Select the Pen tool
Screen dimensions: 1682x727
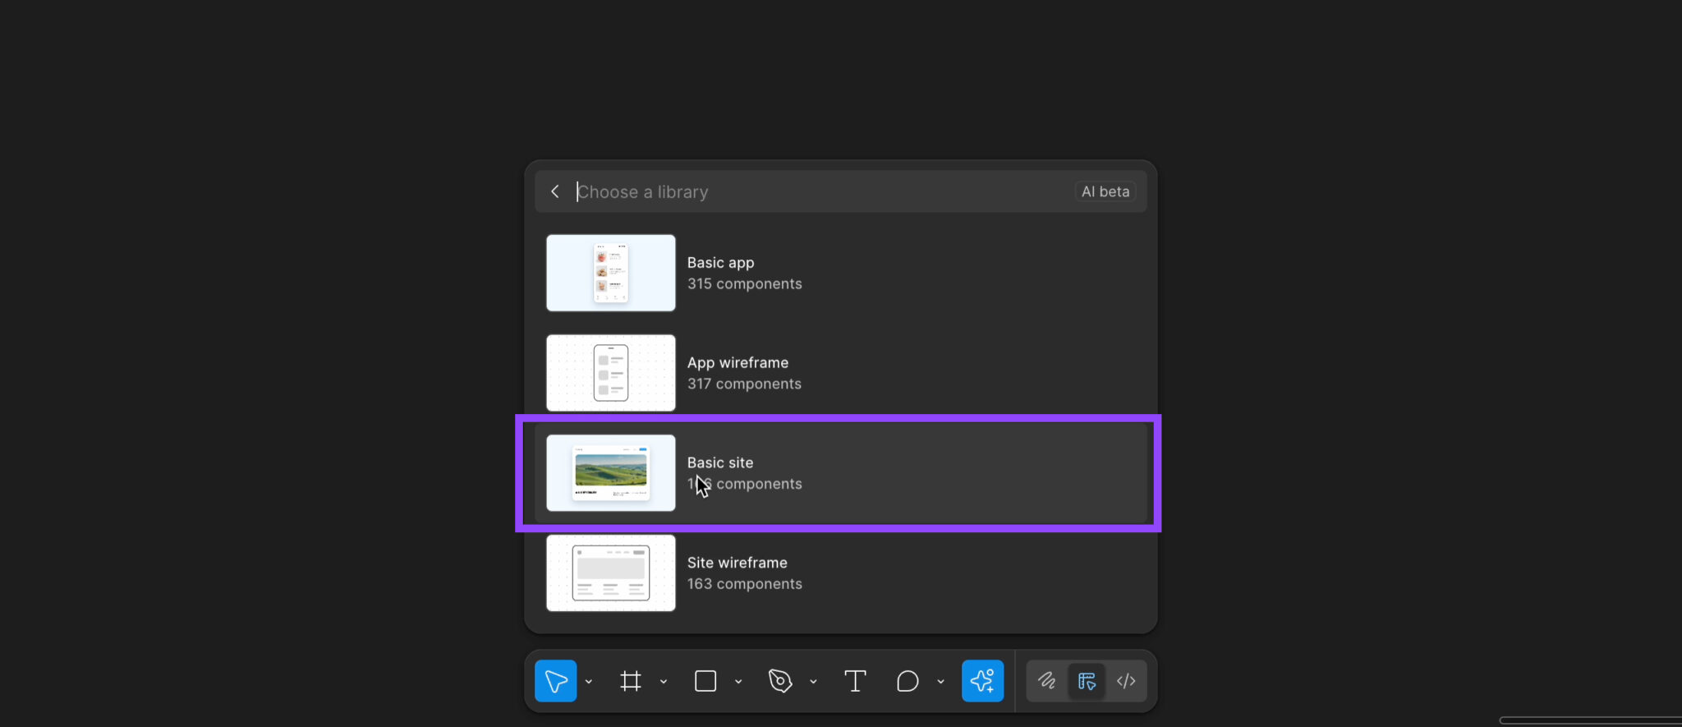tap(780, 681)
